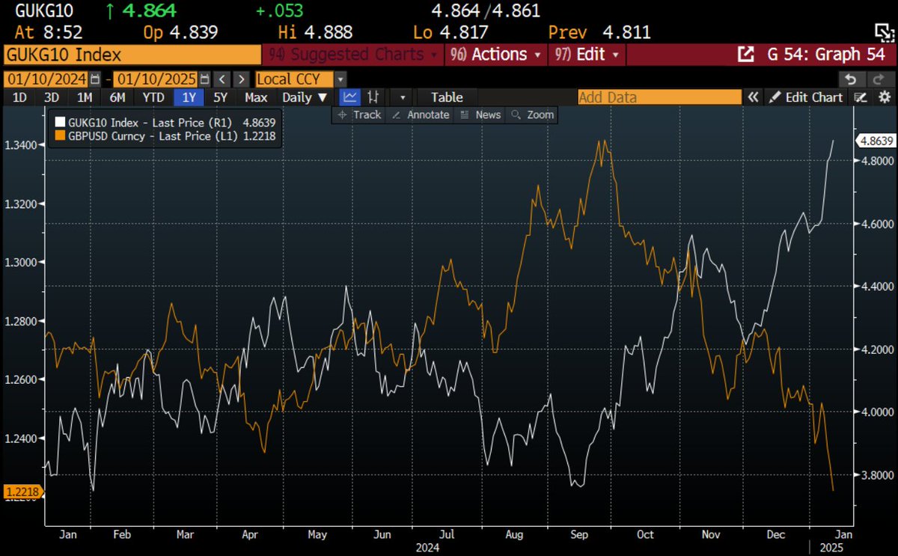Click the Op 4.839 quote value

tap(180, 32)
